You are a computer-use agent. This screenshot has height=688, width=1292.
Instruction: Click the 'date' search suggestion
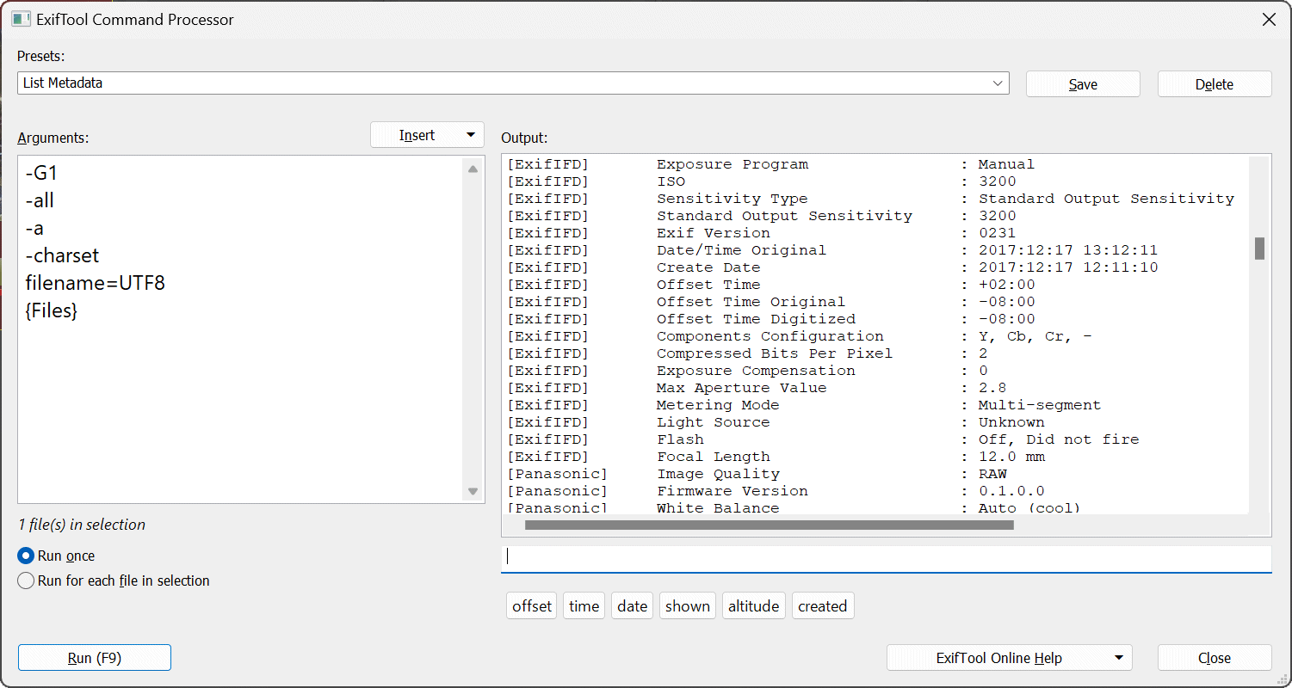632,606
